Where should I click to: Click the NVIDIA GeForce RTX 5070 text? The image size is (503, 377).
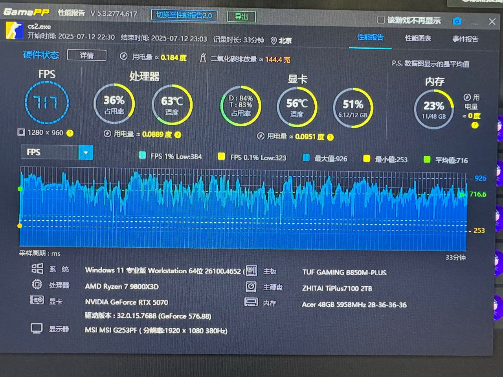pyautogui.click(x=127, y=302)
